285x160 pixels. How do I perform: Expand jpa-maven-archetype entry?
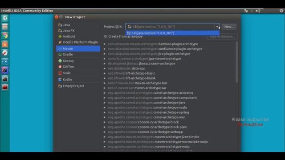(105, 59)
